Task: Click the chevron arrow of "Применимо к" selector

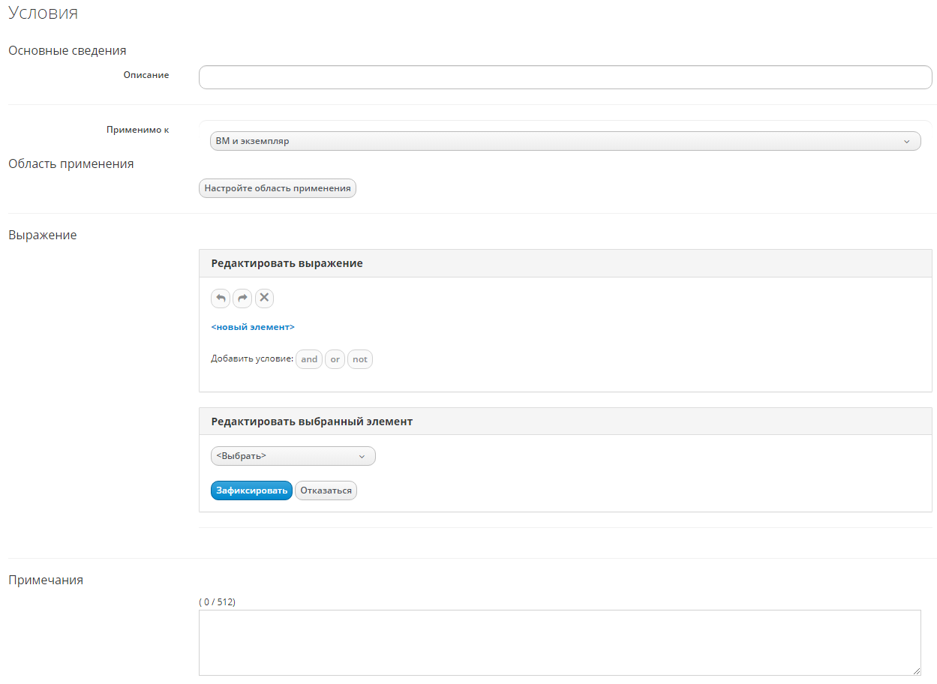Action: (906, 141)
